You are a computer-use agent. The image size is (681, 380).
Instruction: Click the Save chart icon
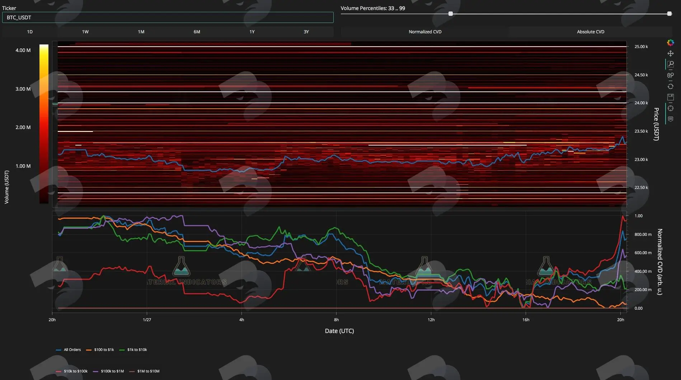coord(670,97)
